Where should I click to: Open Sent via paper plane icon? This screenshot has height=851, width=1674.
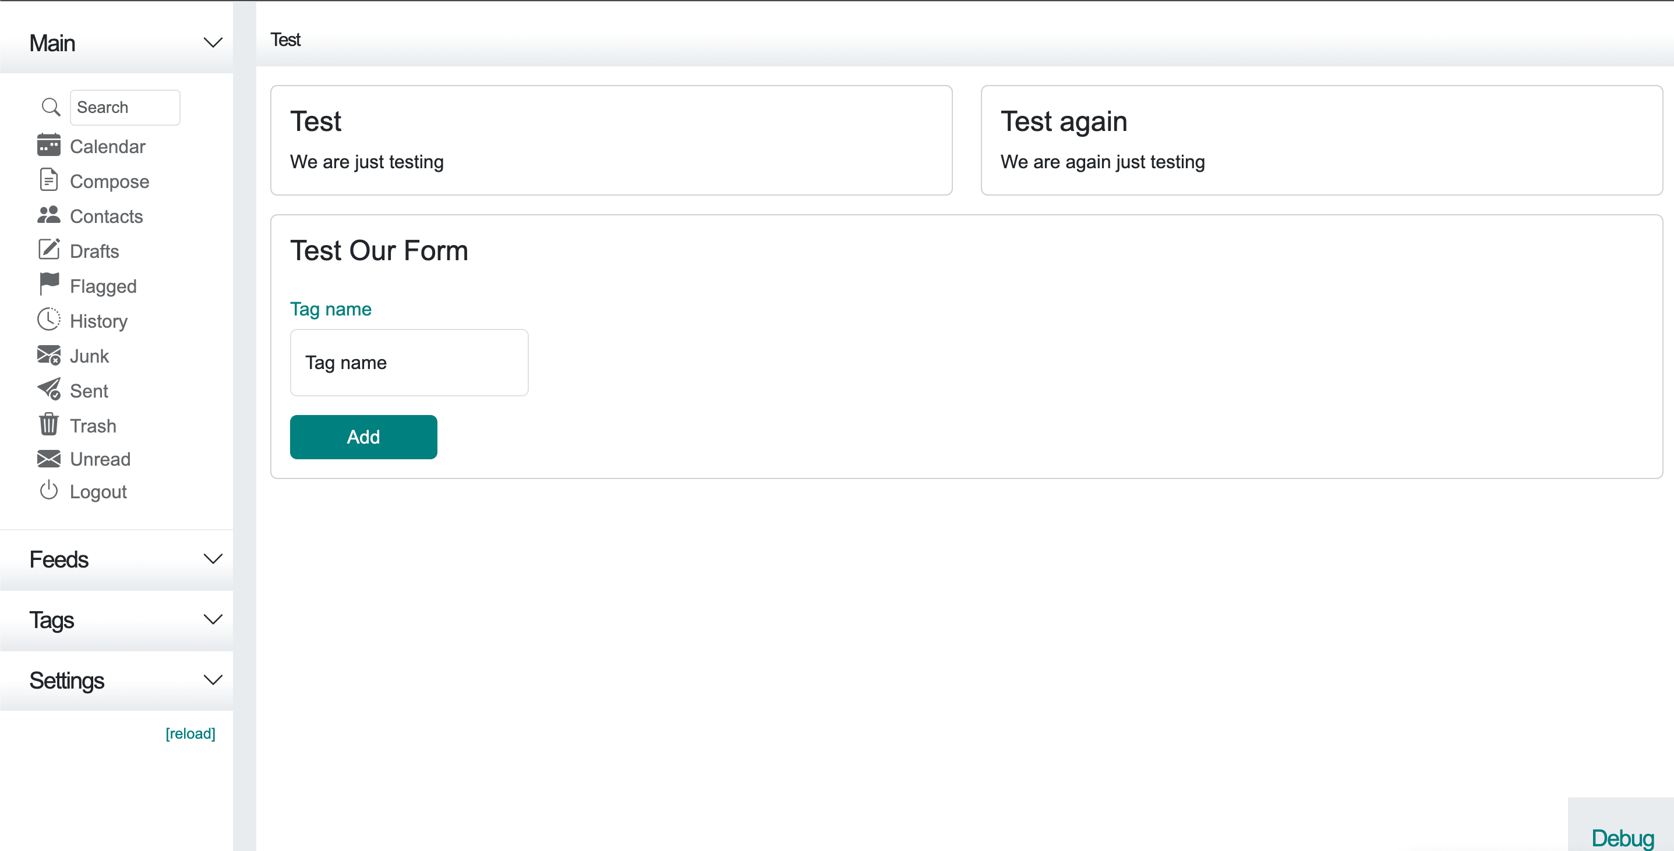[49, 390]
